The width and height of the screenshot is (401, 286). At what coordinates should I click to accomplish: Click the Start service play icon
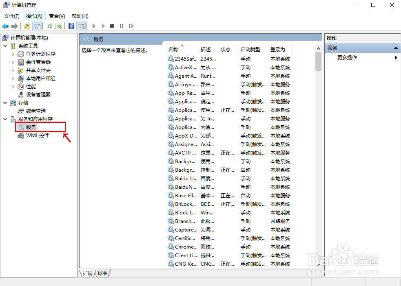[x=94, y=26]
